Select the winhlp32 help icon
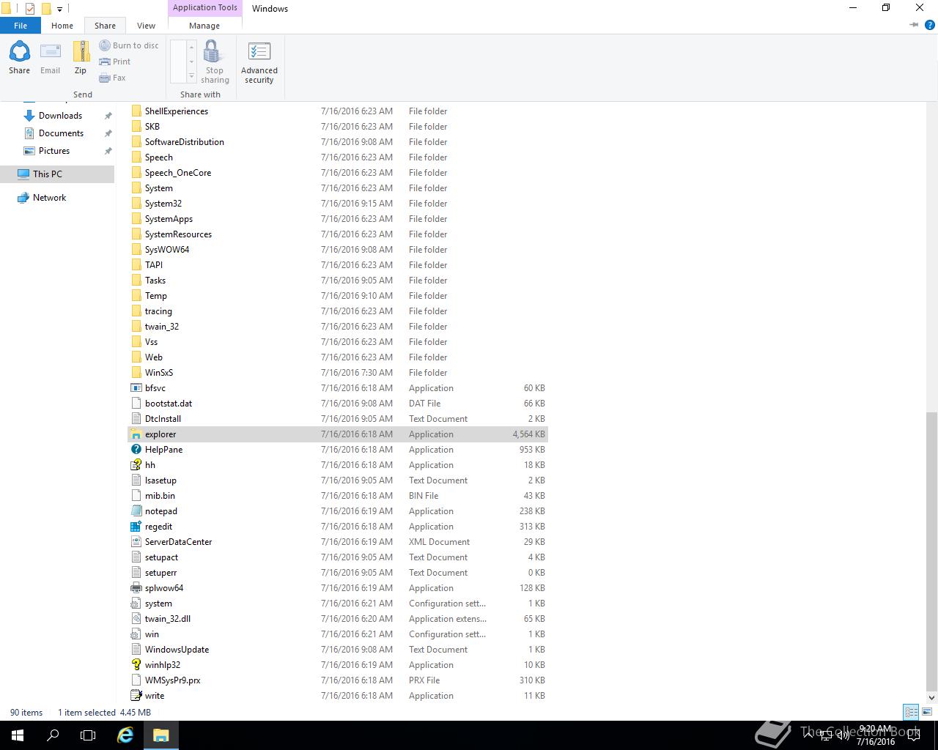Viewport: 938px width, 750px height. click(x=136, y=665)
